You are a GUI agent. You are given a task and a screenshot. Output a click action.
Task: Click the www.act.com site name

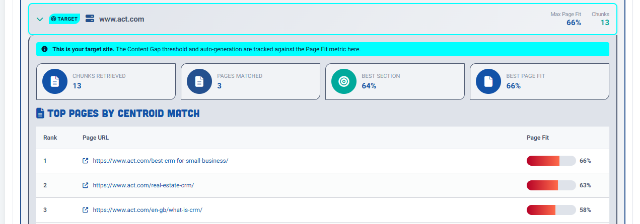pos(122,19)
